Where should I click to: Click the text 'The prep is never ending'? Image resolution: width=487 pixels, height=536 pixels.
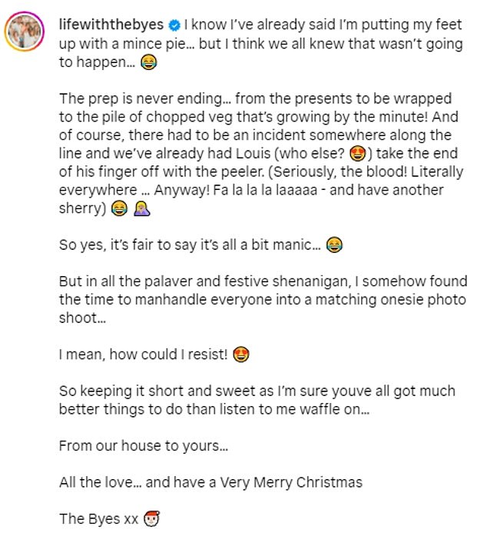[x=141, y=98]
